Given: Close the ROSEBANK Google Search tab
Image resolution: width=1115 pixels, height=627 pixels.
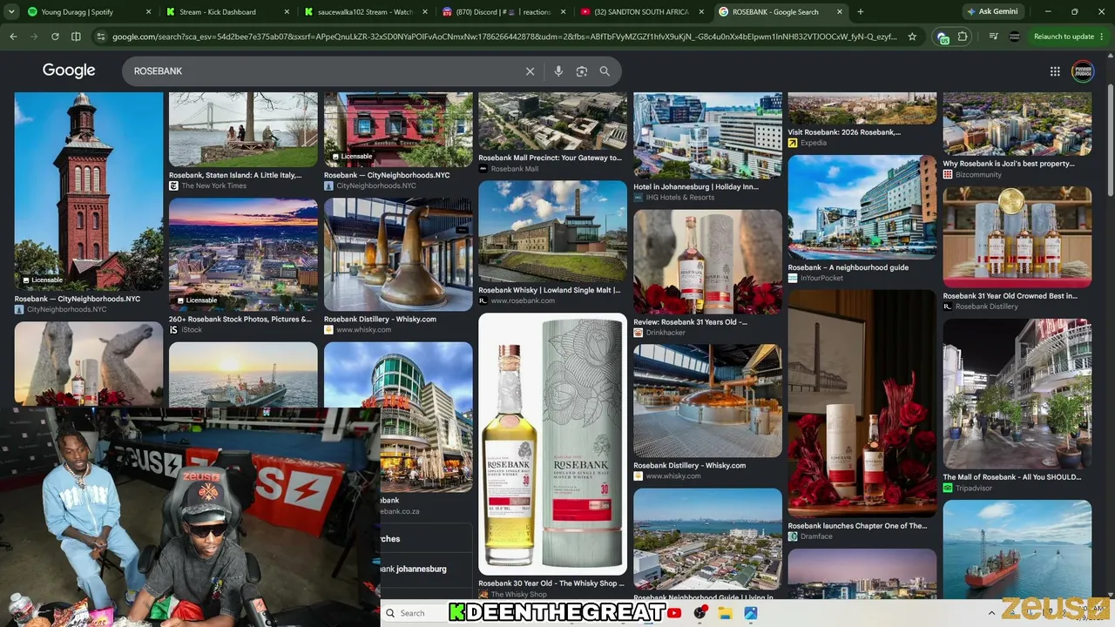Looking at the screenshot, I should point(840,12).
